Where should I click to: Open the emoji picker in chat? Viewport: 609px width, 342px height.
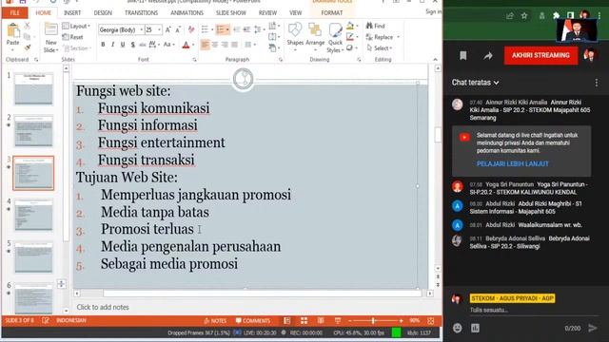point(458,328)
